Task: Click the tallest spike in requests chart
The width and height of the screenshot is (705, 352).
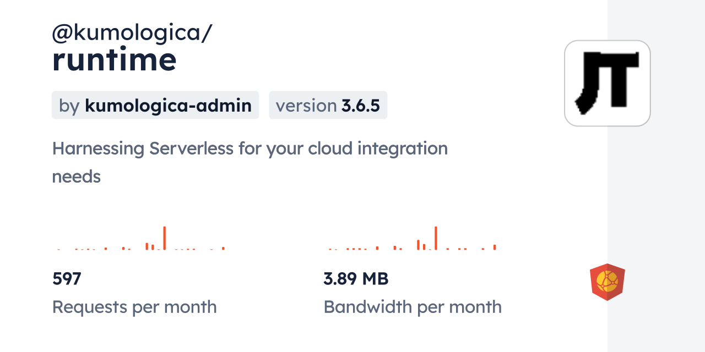Action: click(164, 238)
